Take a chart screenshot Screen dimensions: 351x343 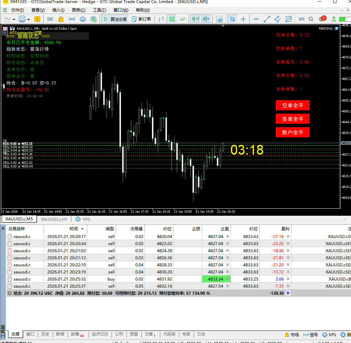point(219,19)
